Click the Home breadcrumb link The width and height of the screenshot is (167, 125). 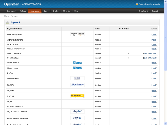tap(6, 16)
